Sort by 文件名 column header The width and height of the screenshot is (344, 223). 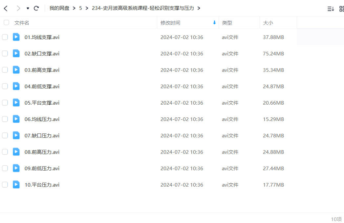pos(22,23)
